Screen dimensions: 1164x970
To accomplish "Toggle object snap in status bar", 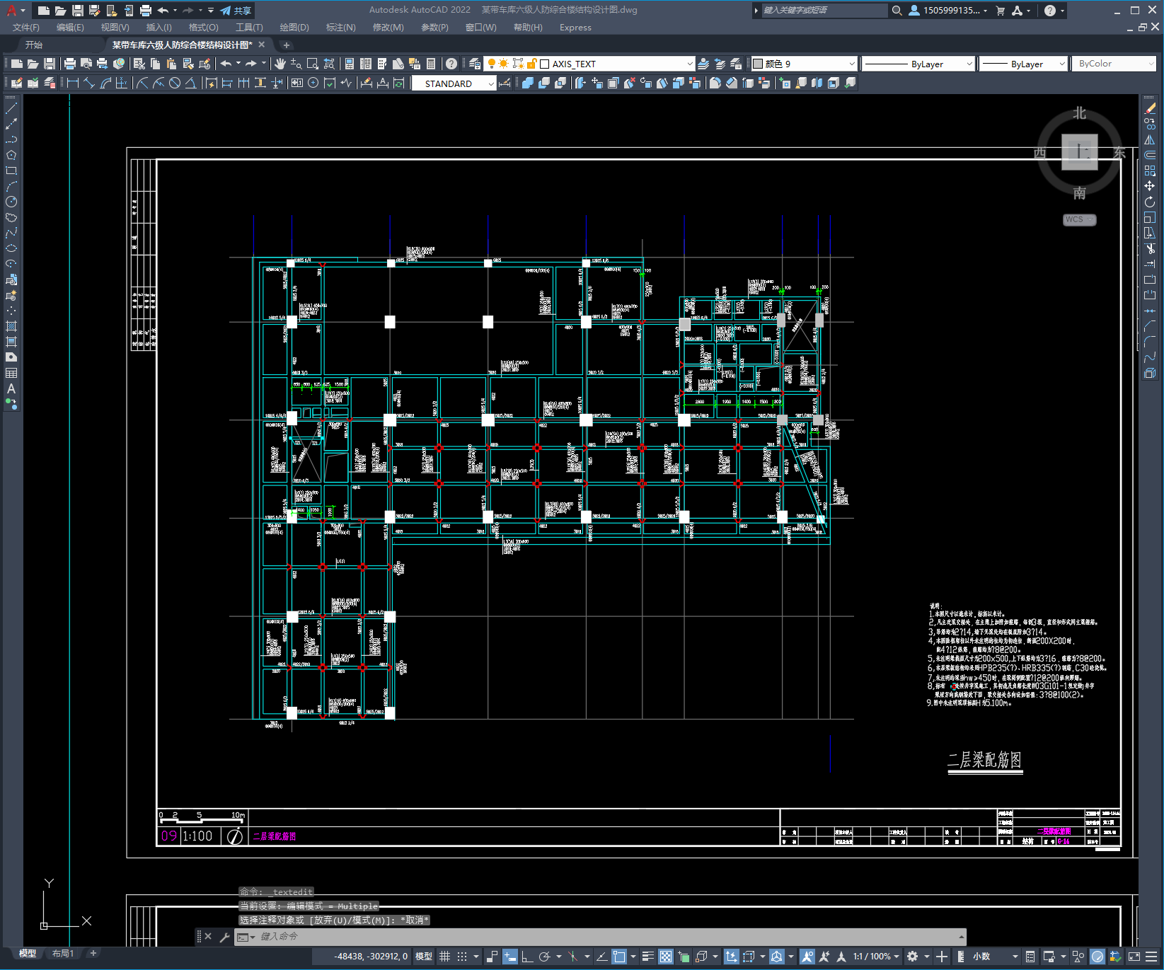I will pyautogui.click(x=619, y=957).
